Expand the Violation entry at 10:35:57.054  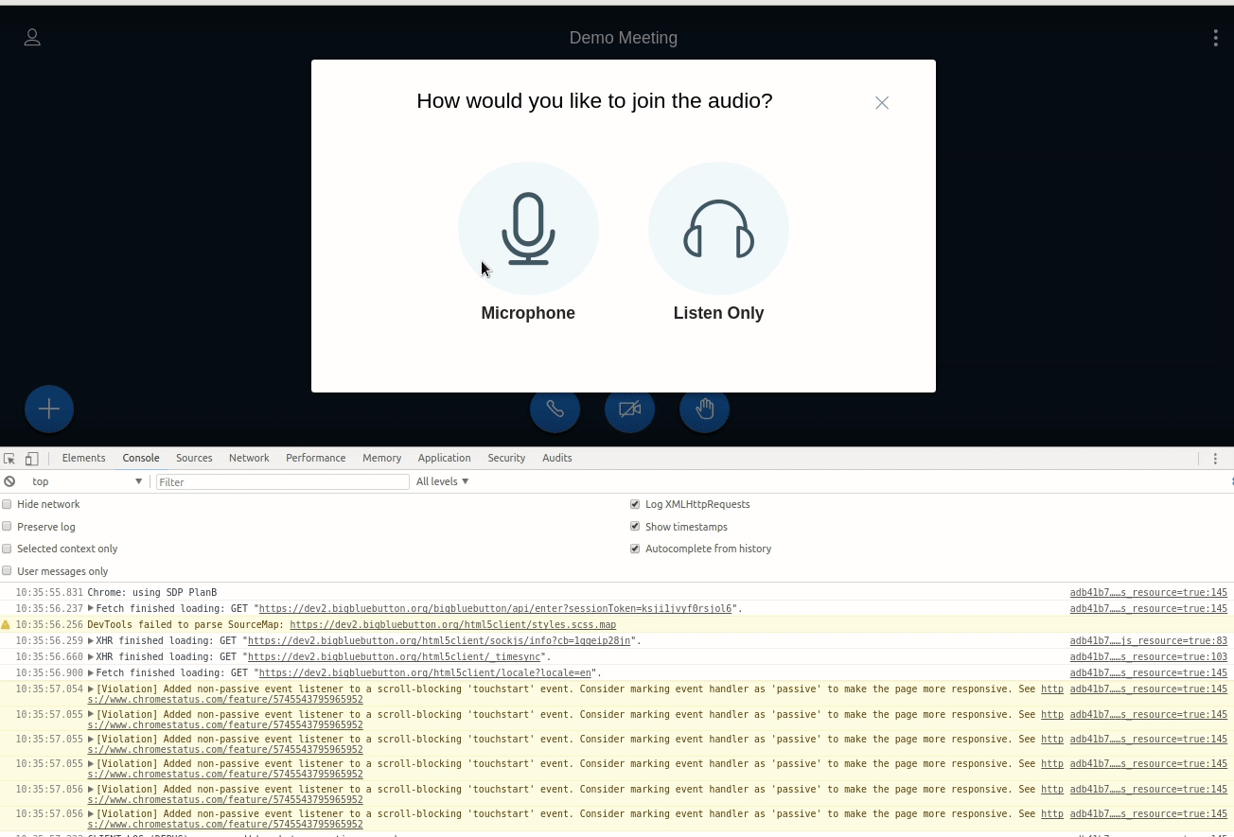point(91,689)
